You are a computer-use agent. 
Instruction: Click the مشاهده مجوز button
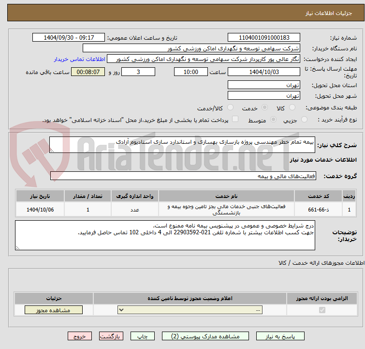(x=54, y=310)
